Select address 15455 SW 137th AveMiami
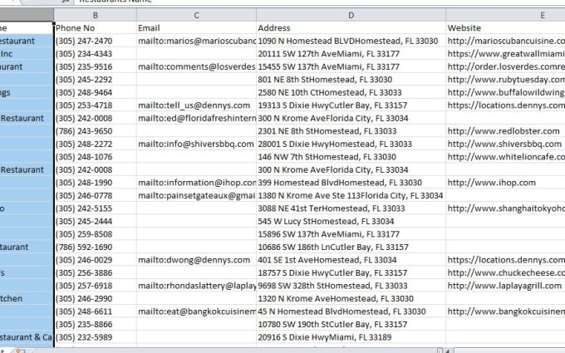The image size is (565, 353). coord(351,66)
